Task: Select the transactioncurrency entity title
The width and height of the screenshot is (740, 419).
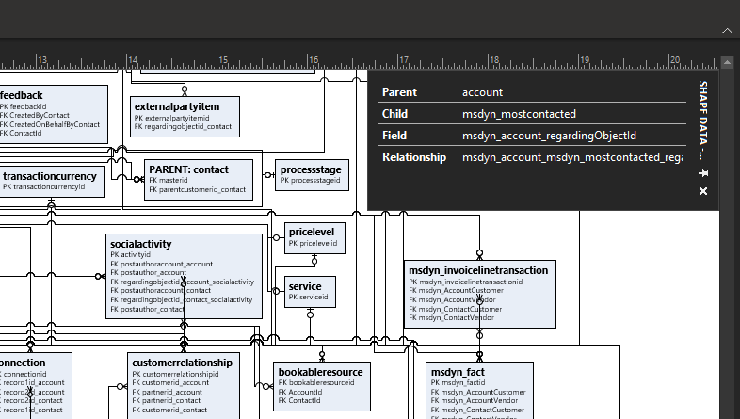Action: pyautogui.click(x=50, y=176)
